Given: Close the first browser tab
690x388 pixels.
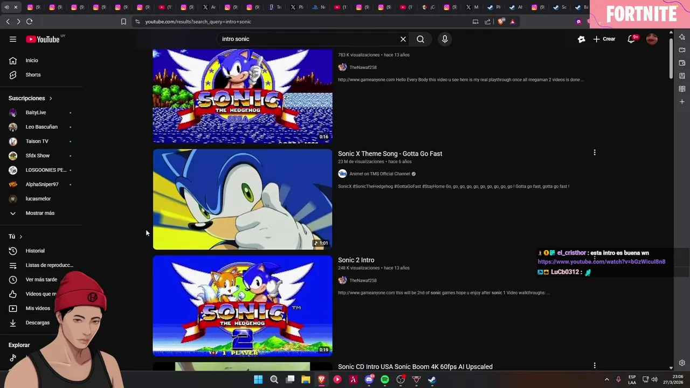Looking at the screenshot, I should pos(16,7).
